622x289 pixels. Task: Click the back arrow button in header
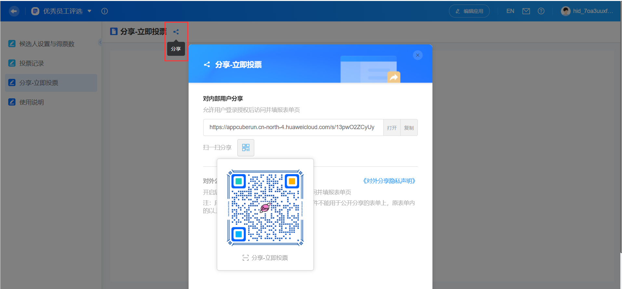click(x=14, y=11)
